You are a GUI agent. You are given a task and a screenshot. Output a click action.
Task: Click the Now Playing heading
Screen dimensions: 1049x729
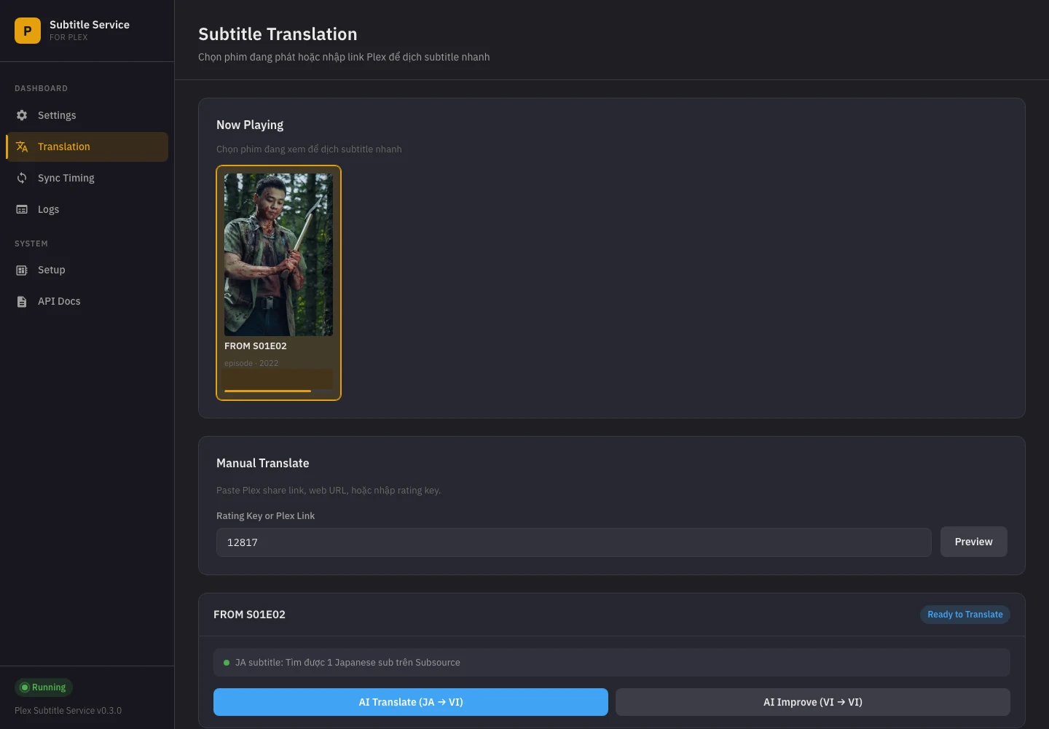pyautogui.click(x=250, y=125)
